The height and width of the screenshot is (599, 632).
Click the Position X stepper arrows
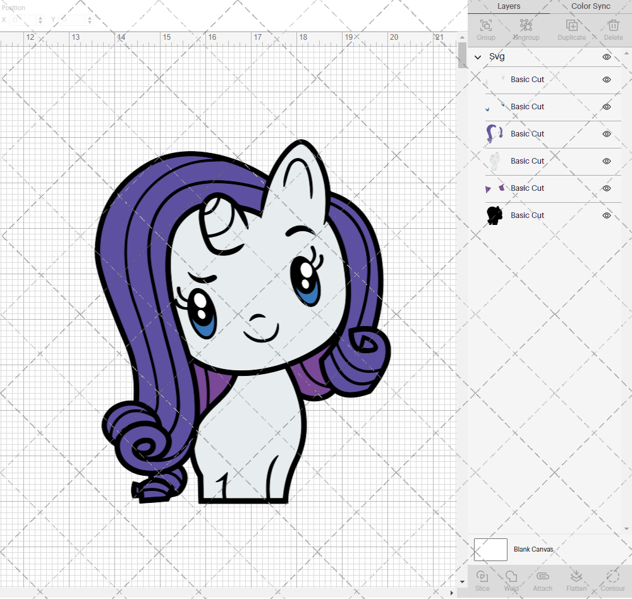click(x=40, y=20)
